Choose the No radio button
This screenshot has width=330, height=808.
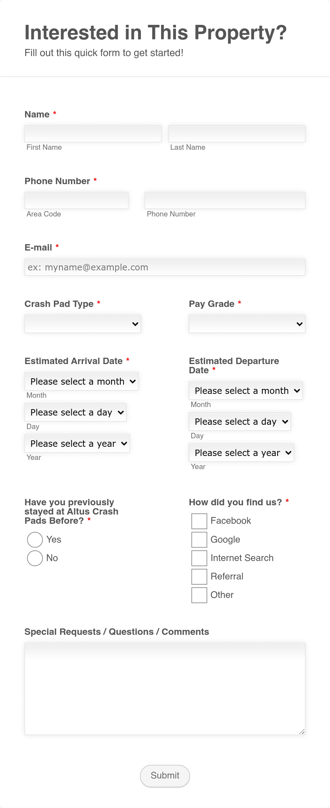(x=35, y=558)
